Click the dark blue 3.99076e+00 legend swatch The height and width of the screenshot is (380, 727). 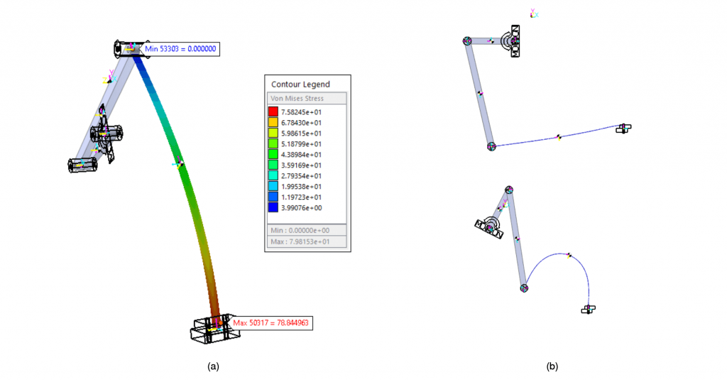273,208
